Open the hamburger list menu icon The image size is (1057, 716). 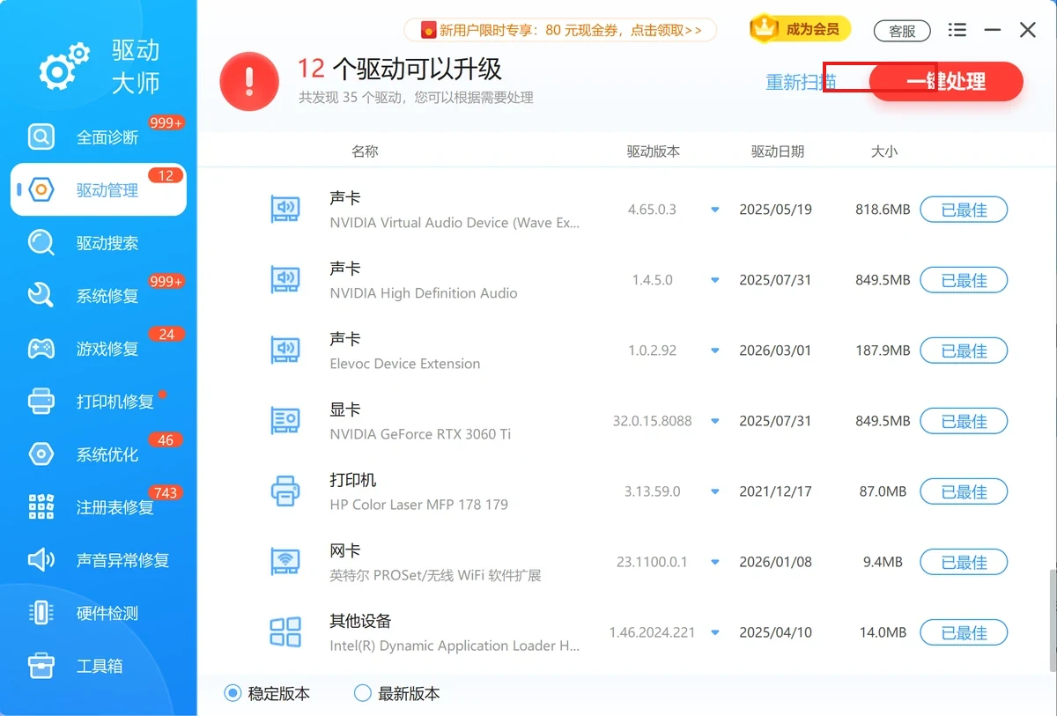[x=957, y=30]
